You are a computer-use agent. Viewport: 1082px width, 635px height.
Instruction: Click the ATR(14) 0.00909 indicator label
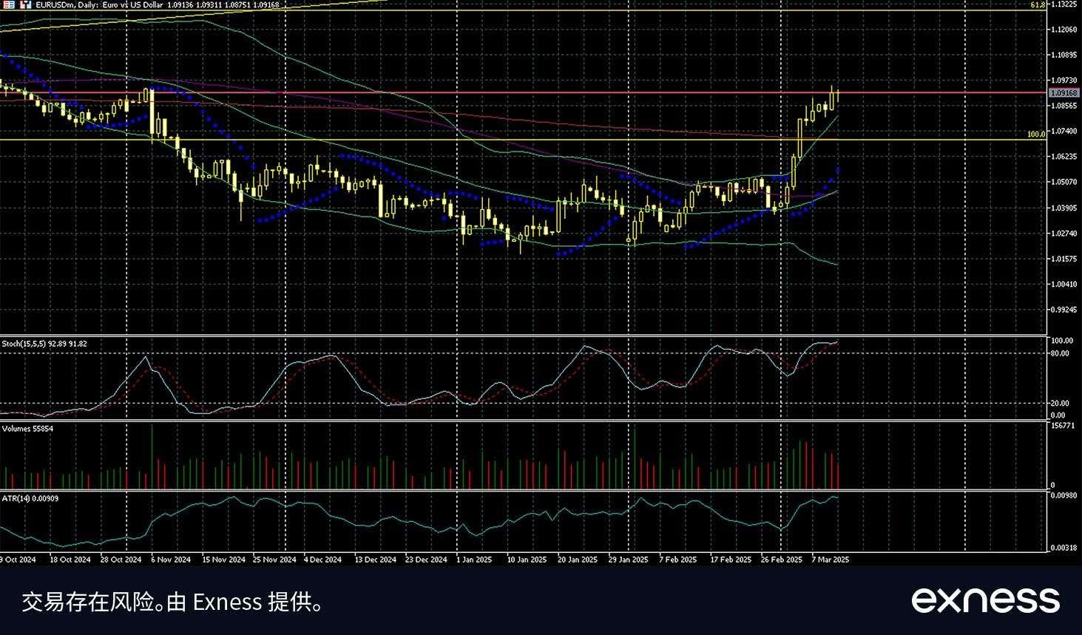point(30,499)
